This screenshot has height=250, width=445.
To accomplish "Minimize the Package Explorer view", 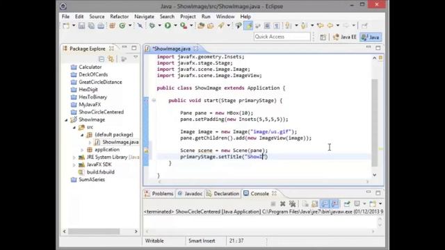I will [124, 47].
